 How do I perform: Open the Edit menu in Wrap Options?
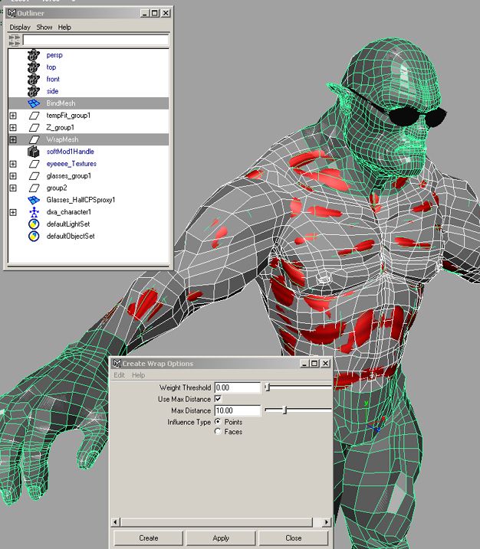click(120, 375)
